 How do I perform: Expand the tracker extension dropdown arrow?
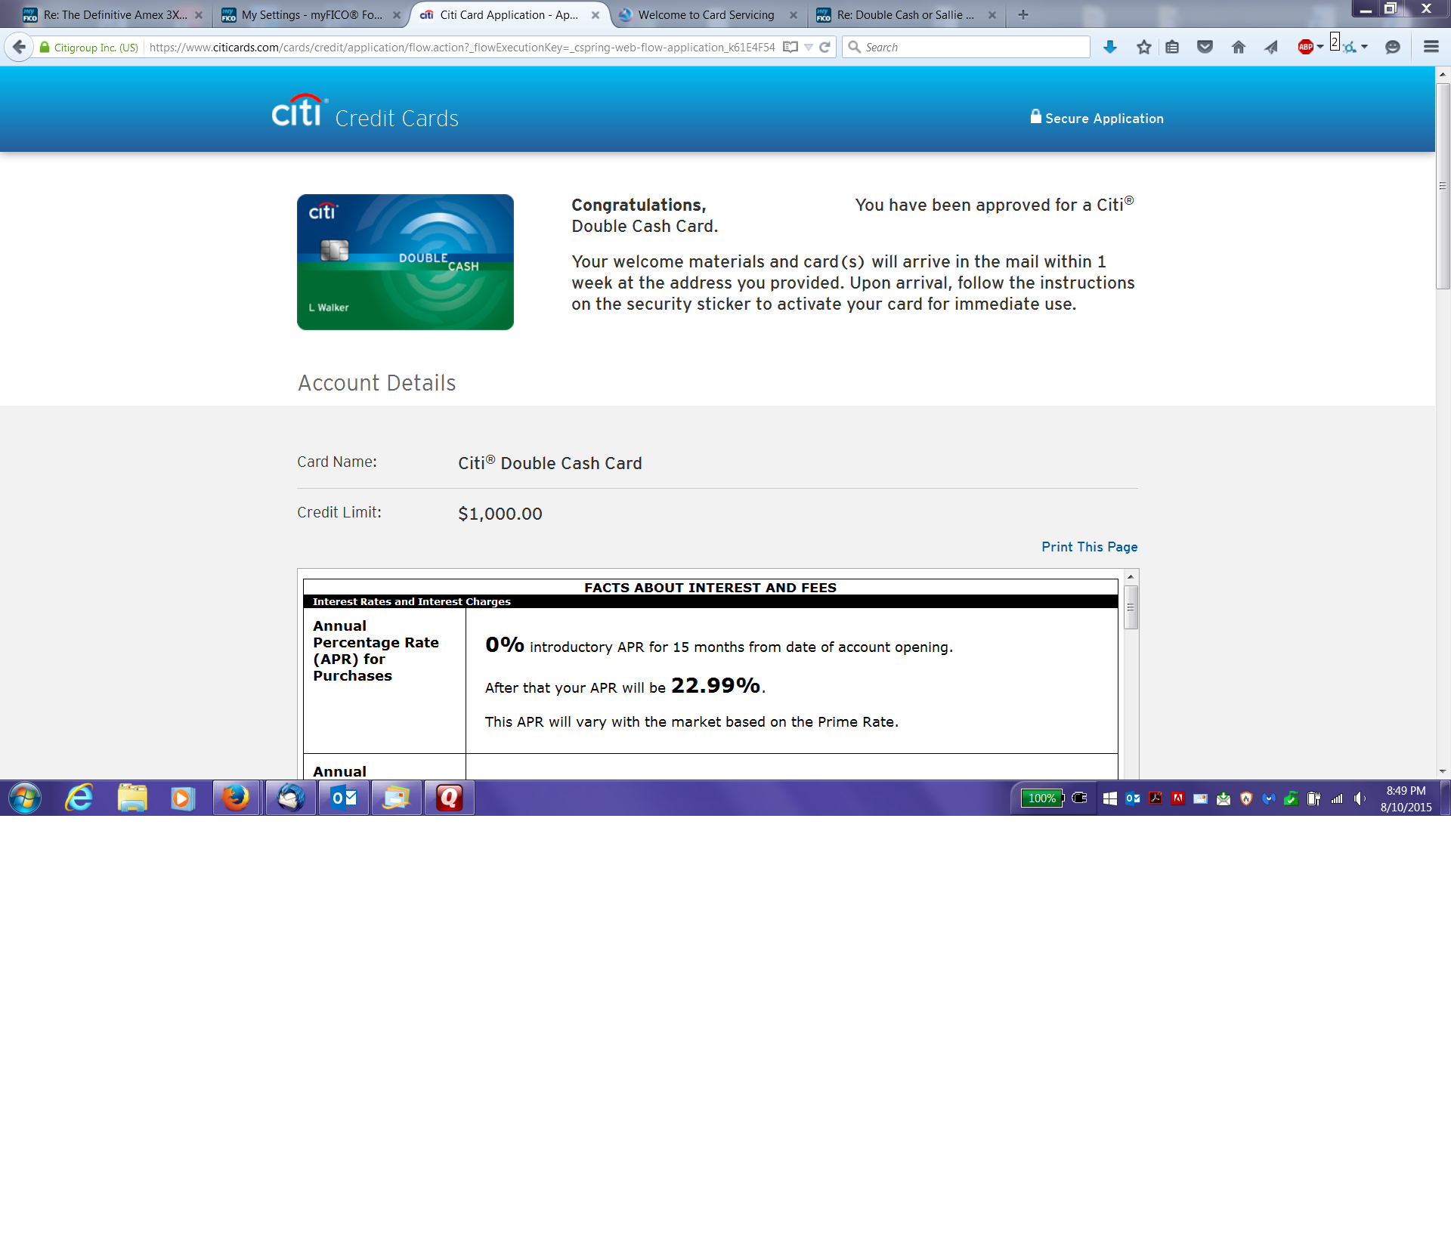click(x=1364, y=47)
